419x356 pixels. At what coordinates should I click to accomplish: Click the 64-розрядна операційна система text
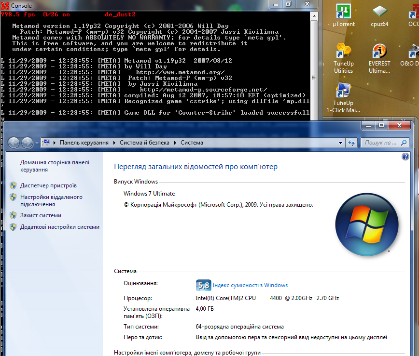240,327
